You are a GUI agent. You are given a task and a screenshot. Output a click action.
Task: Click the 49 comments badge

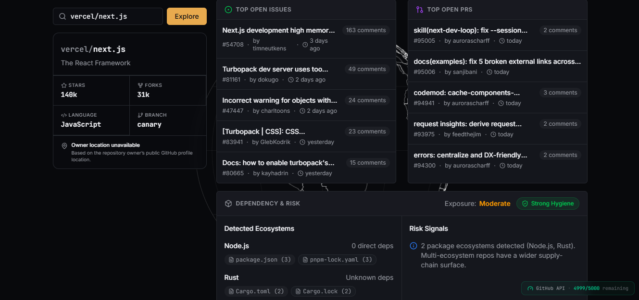point(367,69)
